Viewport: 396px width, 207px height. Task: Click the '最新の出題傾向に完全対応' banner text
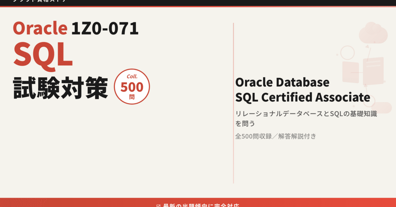[x=201, y=205]
